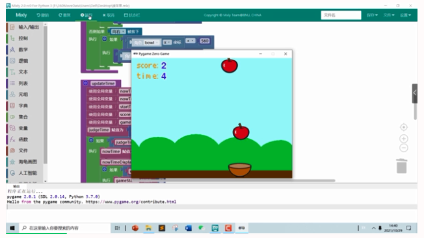424x238 pixels.
Task: Click the Run (运行) toolbar button
Action: pyautogui.click(x=86, y=15)
